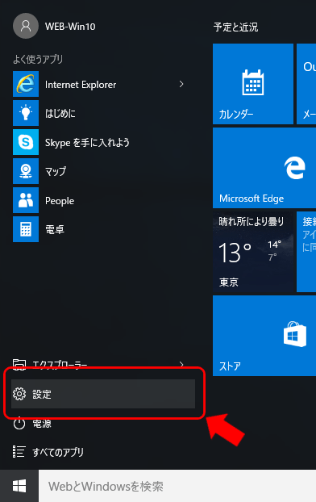Click the すべてのアプリ list icon

tap(19, 452)
